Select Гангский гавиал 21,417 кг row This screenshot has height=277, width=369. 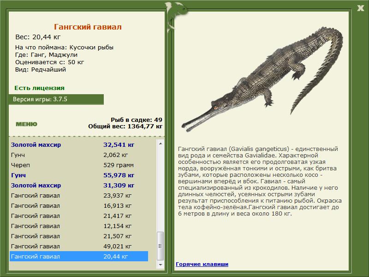tap(79, 216)
